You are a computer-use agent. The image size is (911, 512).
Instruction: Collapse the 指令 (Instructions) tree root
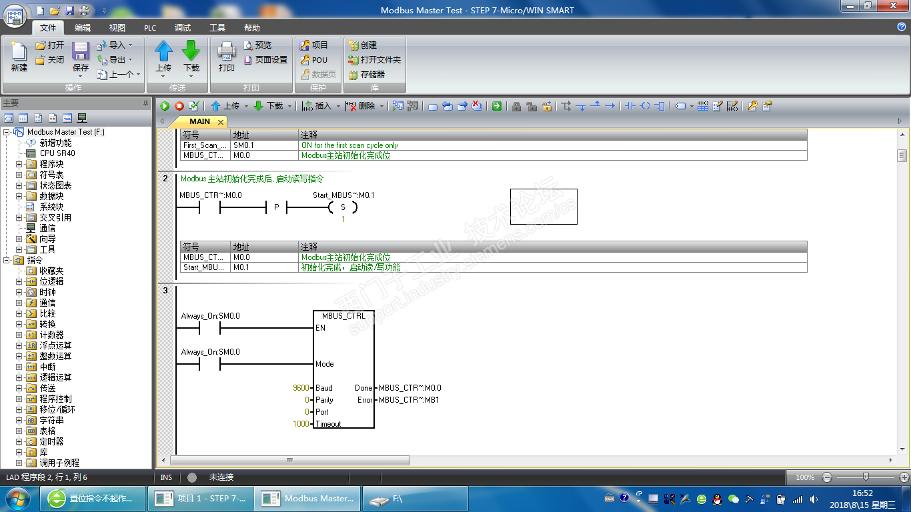point(7,260)
